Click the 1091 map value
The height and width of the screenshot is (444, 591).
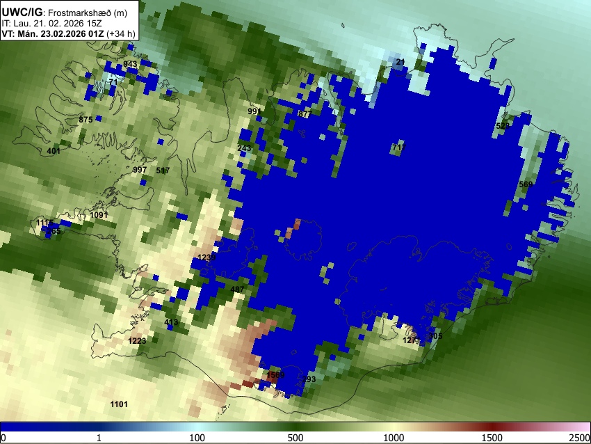99,214
